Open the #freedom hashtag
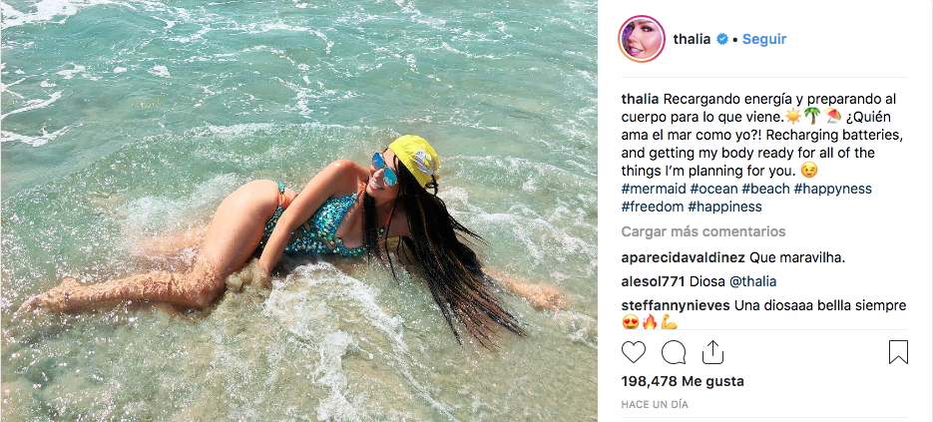Screen dimensions: 933x422 [653, 208]
